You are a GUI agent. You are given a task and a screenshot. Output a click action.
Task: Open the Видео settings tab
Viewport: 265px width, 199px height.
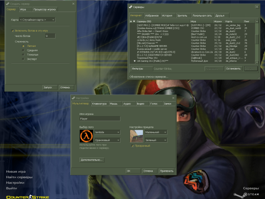[142, 104]
